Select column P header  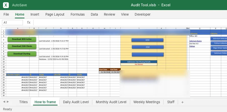[x=216, y=28]
